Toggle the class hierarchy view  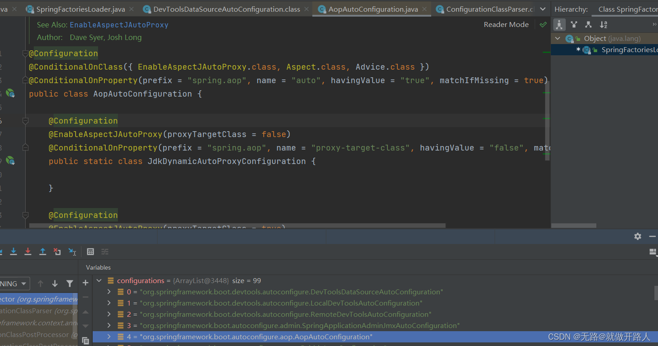tap(559, 25)
